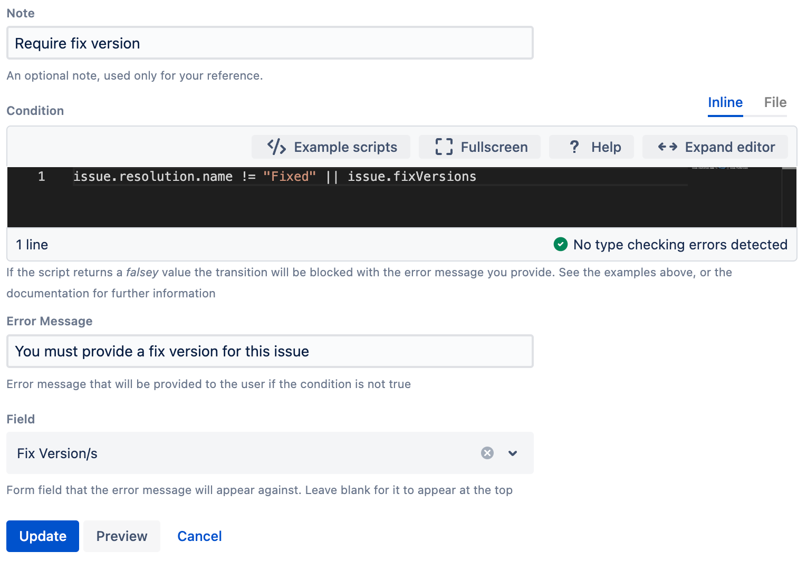The width and height of the screenshot is (807, 561).
Task: Select Fix Version/s field combo box
Action: 270,453
